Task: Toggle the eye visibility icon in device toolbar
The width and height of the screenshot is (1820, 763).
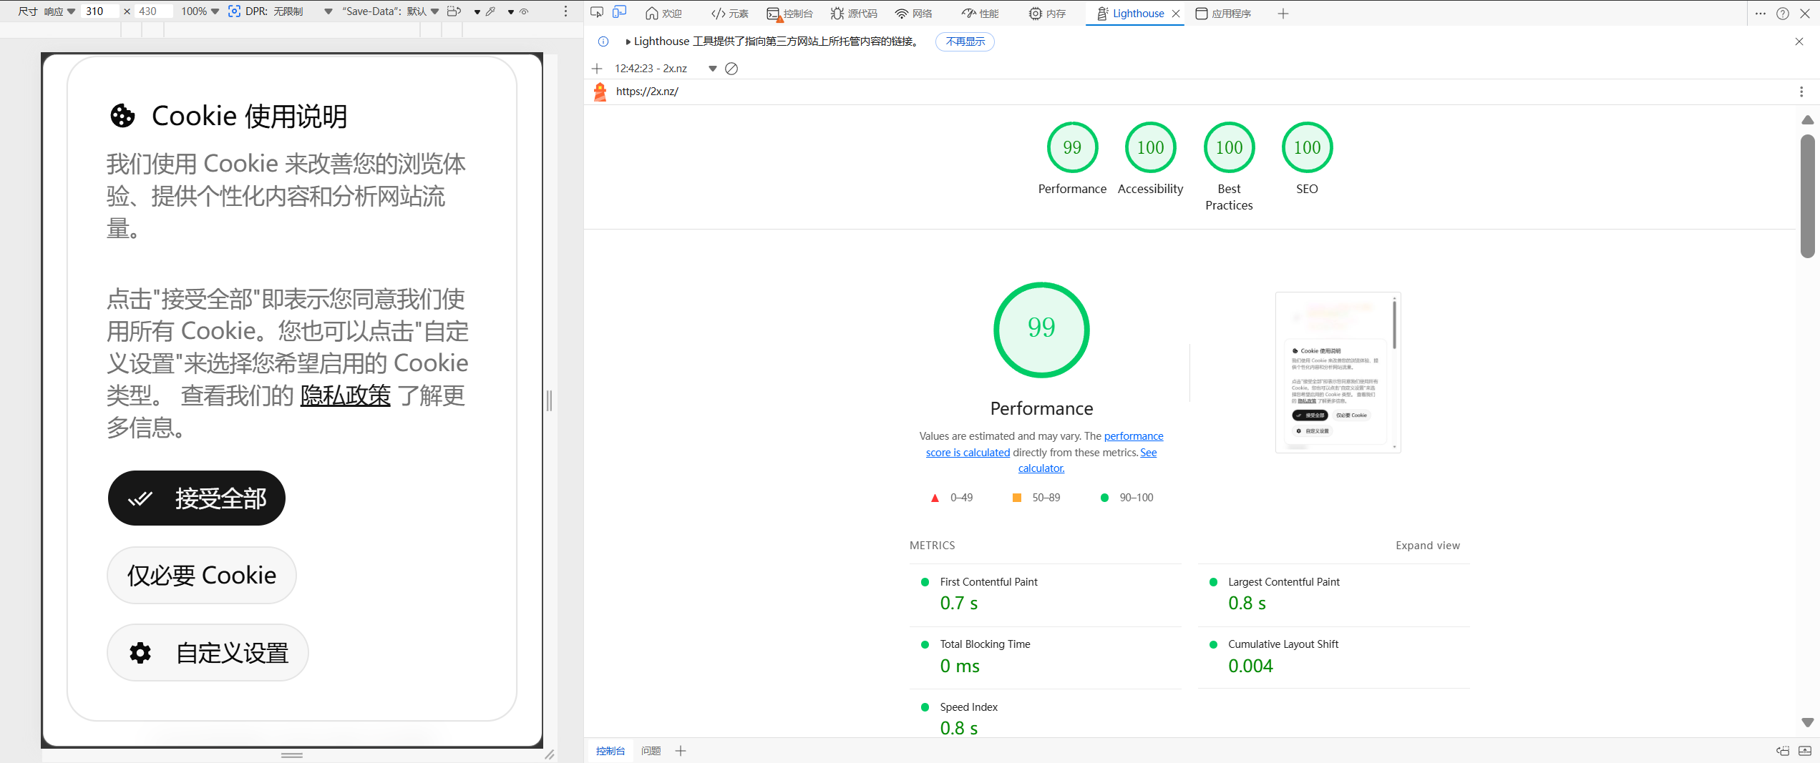Action: pyautogui.click(x=524, y=11)
